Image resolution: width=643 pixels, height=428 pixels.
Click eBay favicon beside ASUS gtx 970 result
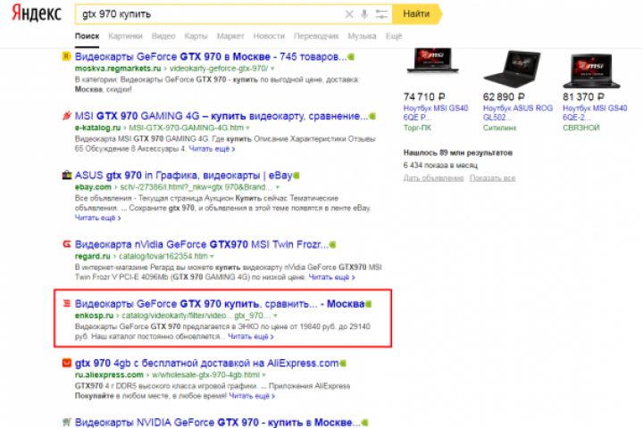pos(66,176)
